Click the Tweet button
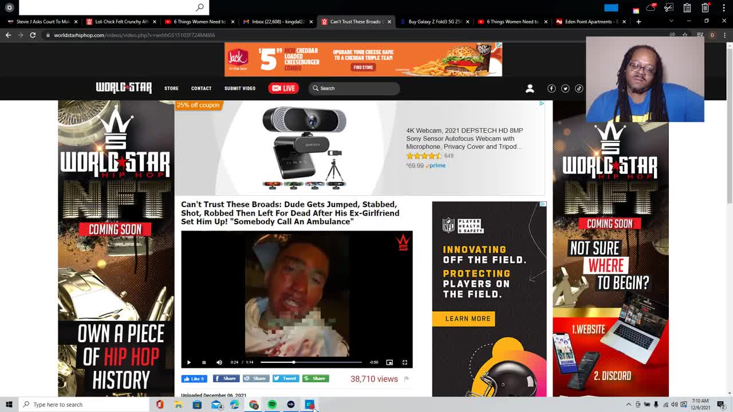 [x=286, y=378]
